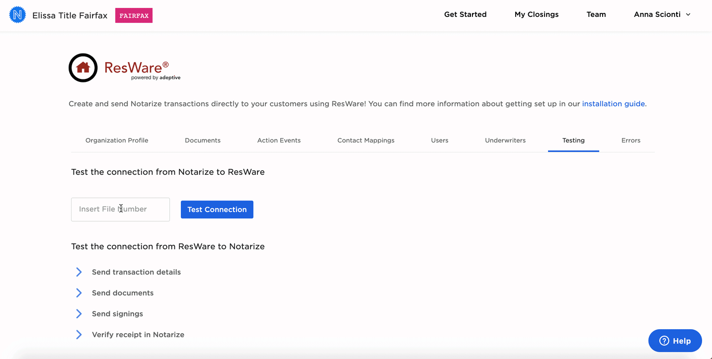Click 'Verify receipt in Notarize' label
This screenshot has width=712, height=359.
[x=138, y=335]
